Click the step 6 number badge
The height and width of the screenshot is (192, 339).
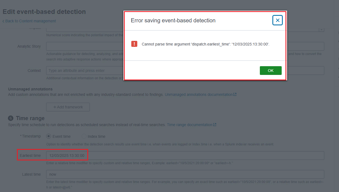pyautogui.click(x=11, y=118)
